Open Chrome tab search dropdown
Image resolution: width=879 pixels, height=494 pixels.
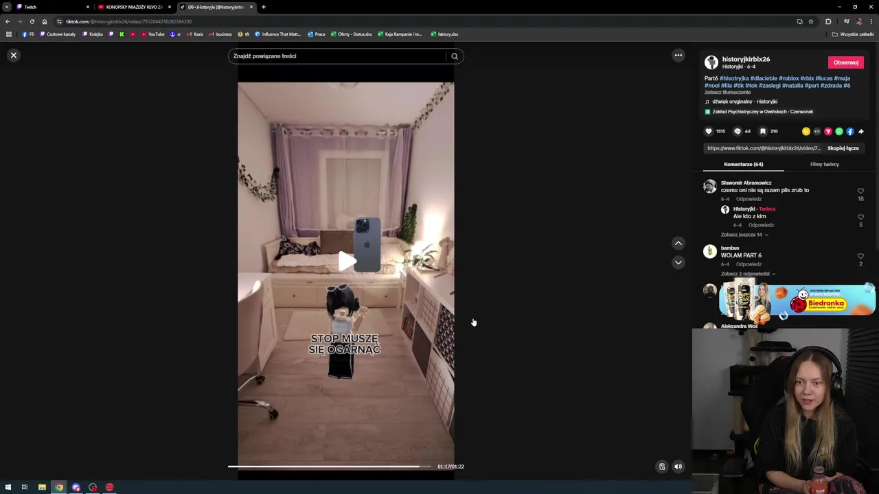(6, 7)
